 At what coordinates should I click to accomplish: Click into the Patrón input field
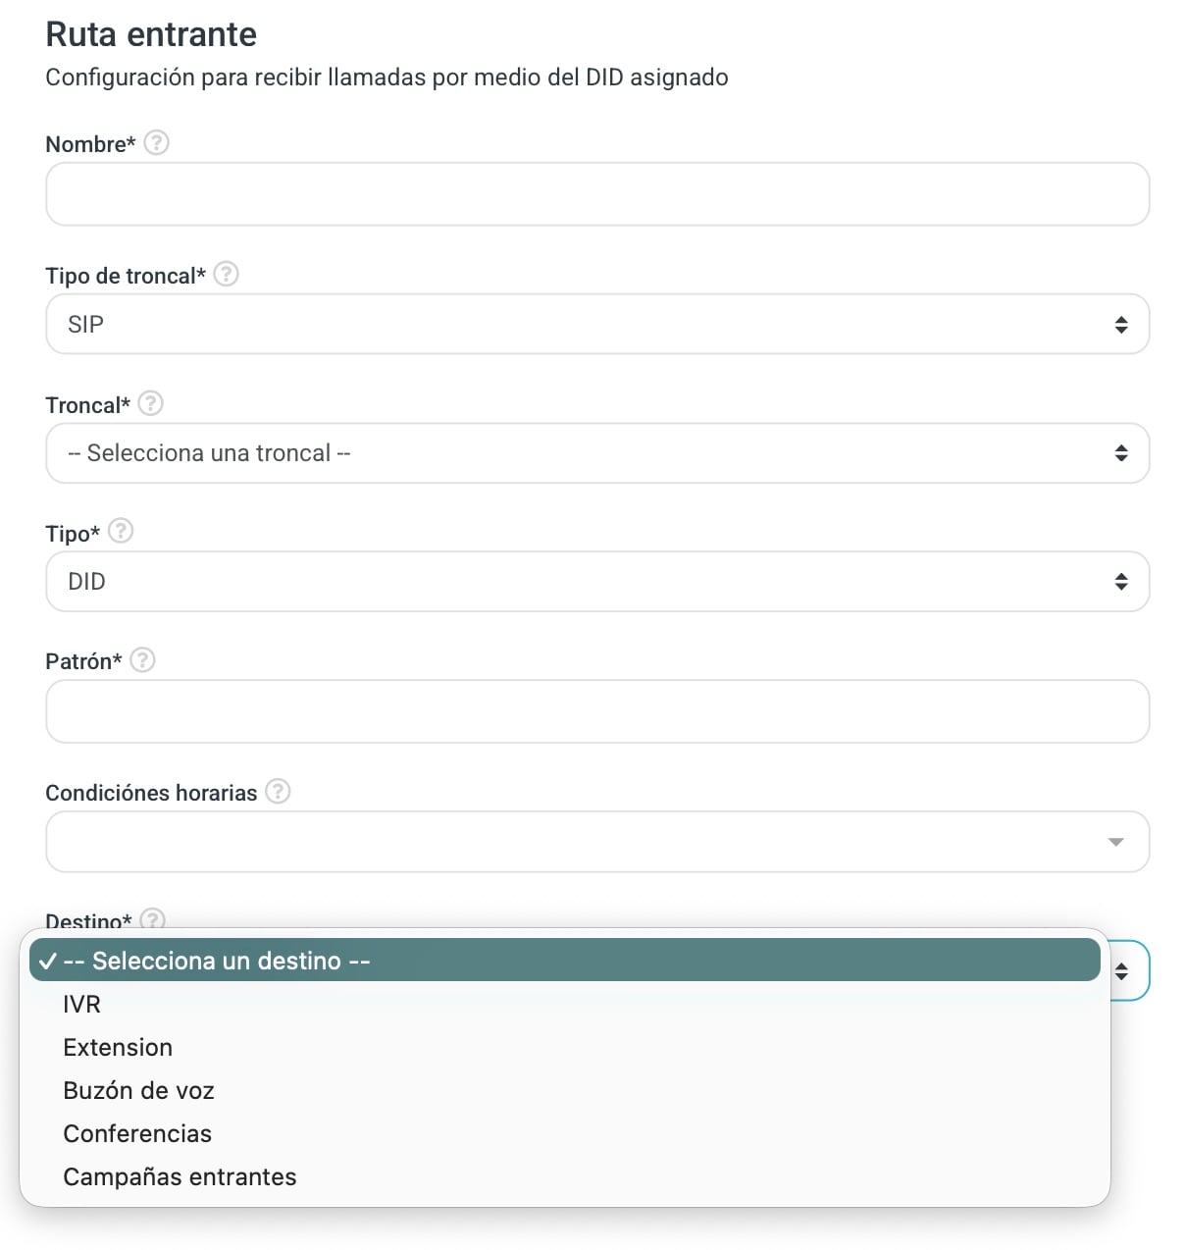pyautogui.click(x=597, y=711)
